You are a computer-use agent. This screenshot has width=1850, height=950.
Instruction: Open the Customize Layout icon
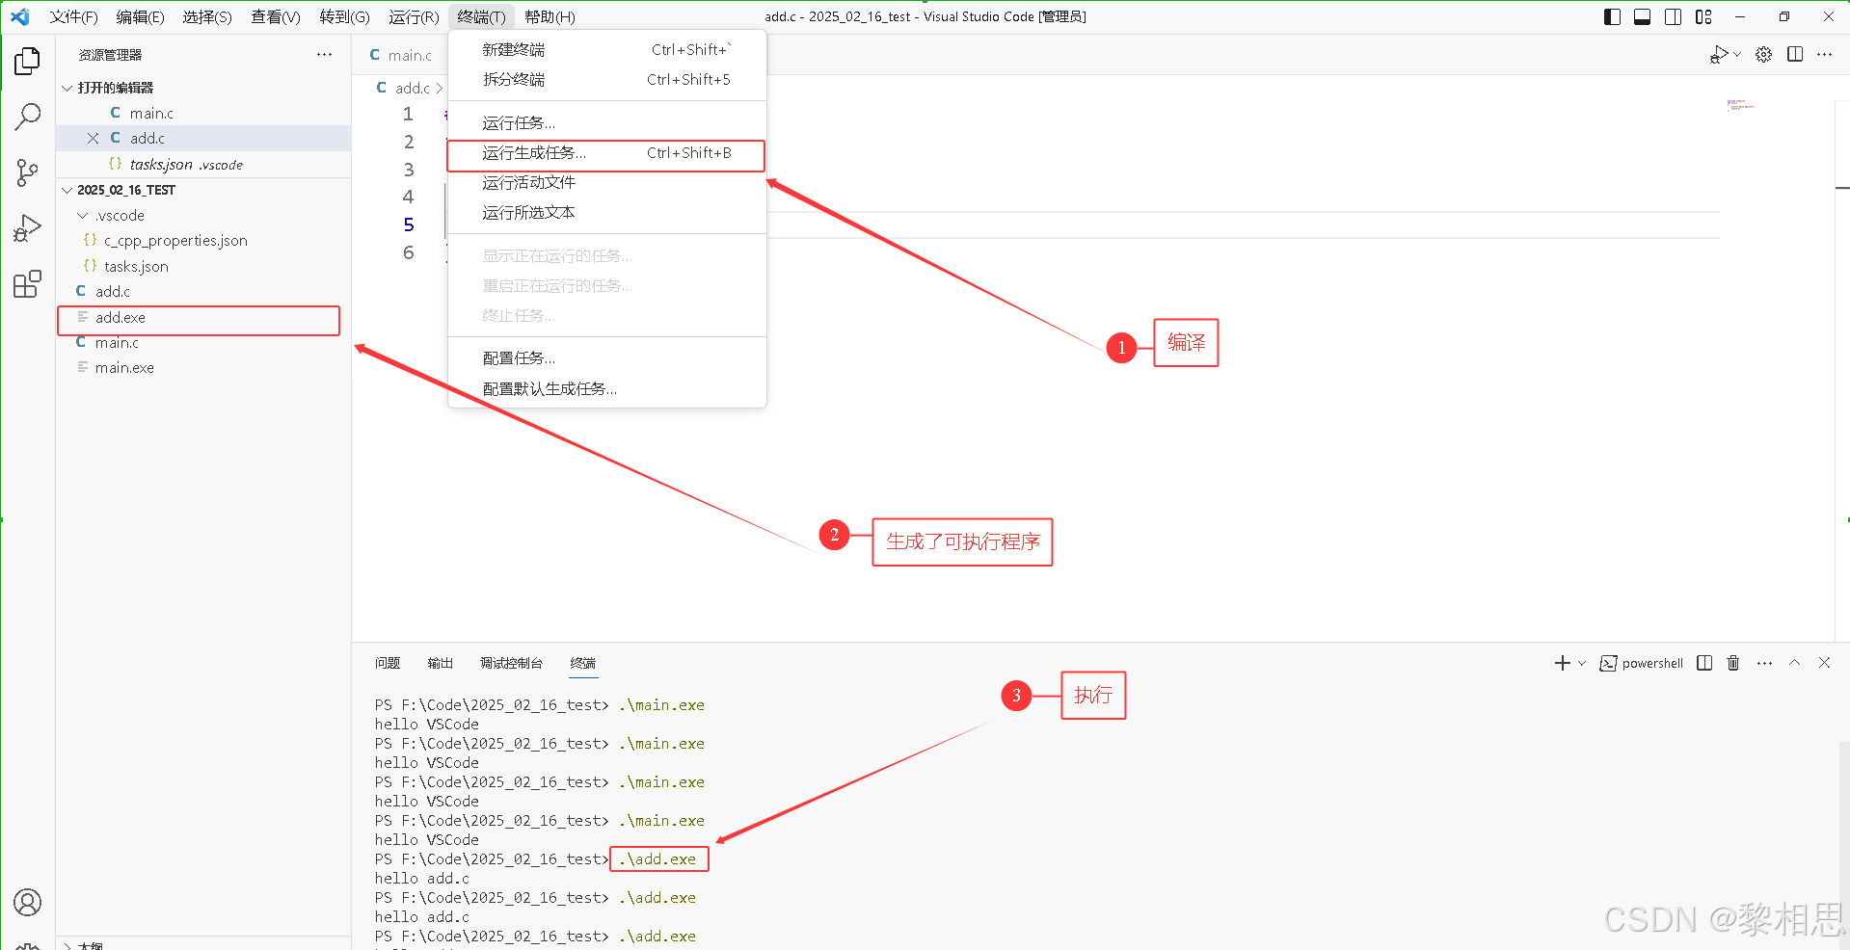coord(1703,16)
